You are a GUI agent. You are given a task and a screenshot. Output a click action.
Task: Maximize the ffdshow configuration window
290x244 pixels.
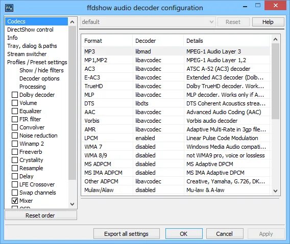tap(258, 6)
